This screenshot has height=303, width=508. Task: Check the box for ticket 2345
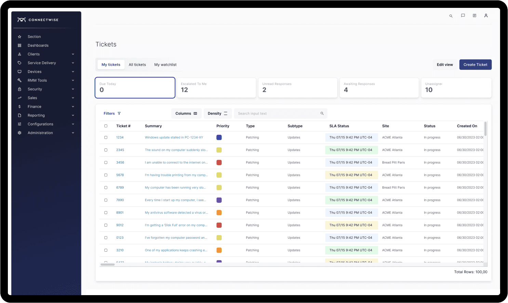[106, 150]
